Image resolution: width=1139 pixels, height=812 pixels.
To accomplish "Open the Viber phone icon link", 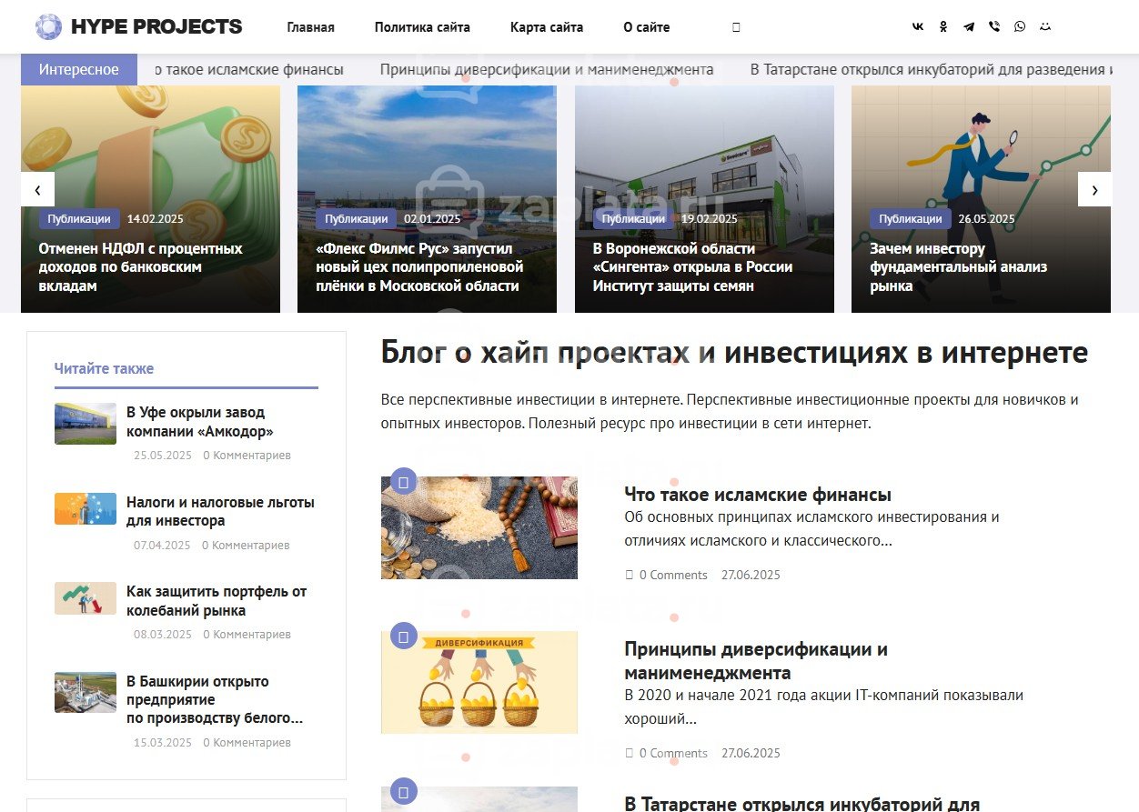I will (994, 27).
